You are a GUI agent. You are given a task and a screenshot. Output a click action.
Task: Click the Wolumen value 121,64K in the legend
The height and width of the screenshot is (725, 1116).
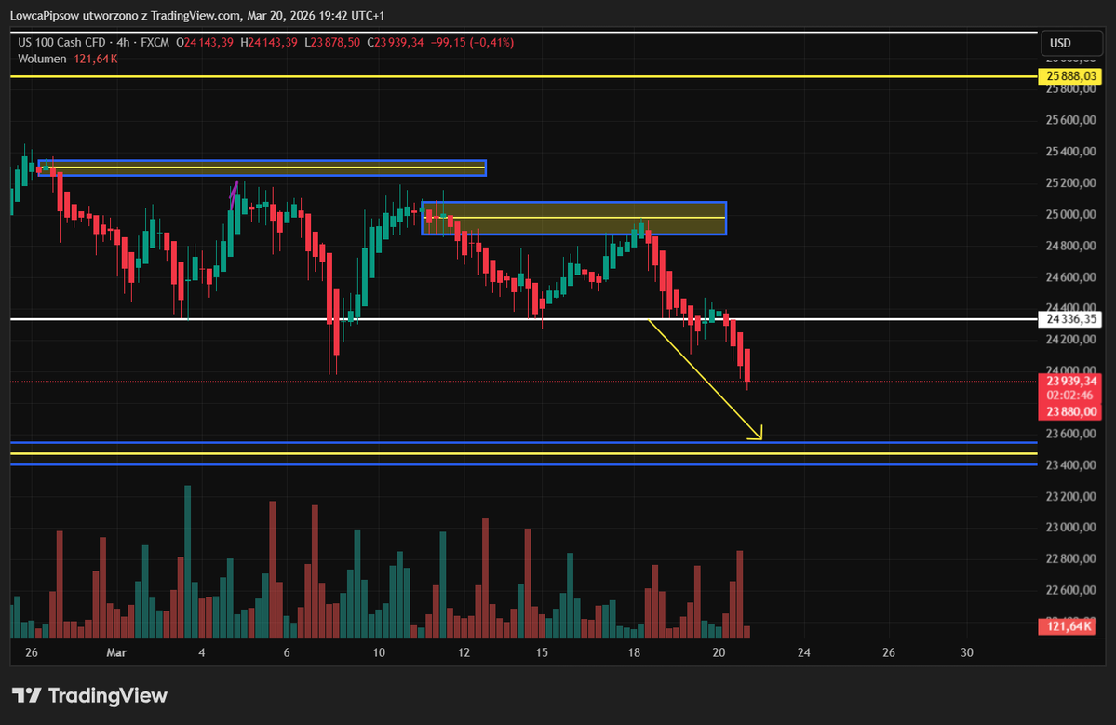(95, 59)
